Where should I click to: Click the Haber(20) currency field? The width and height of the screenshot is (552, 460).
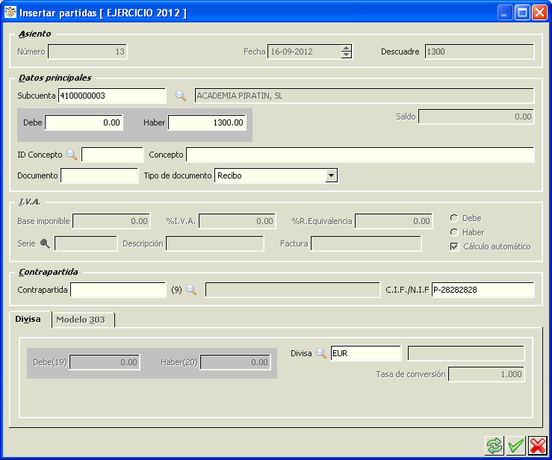tap(235, 362)
